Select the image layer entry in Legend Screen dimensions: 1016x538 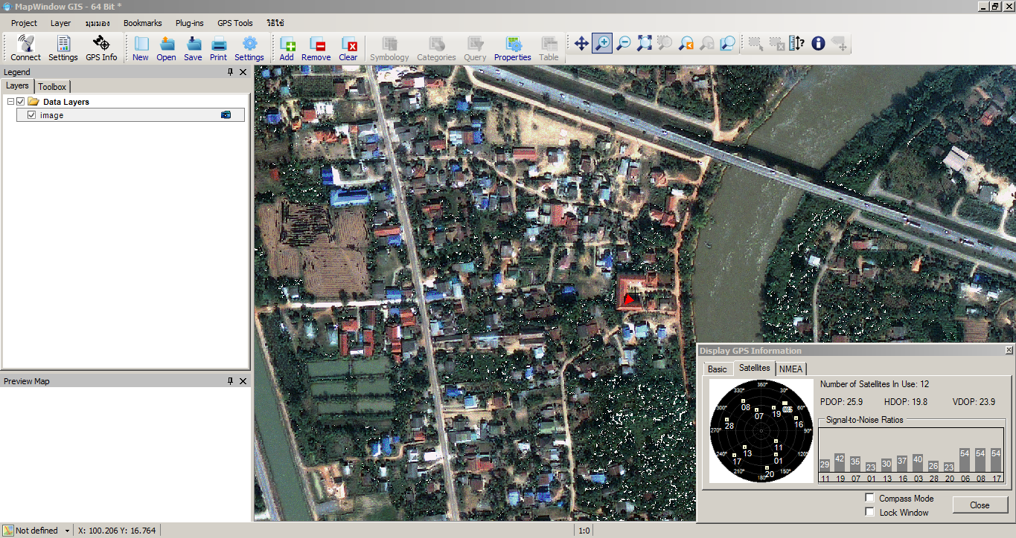52,114
